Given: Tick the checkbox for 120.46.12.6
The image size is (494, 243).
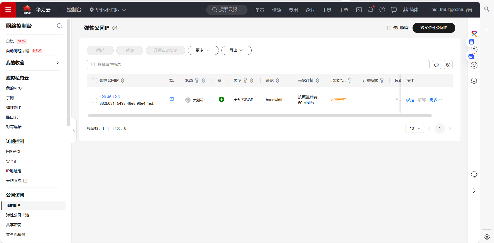Looking at the screenshot, I should (94, 100).
